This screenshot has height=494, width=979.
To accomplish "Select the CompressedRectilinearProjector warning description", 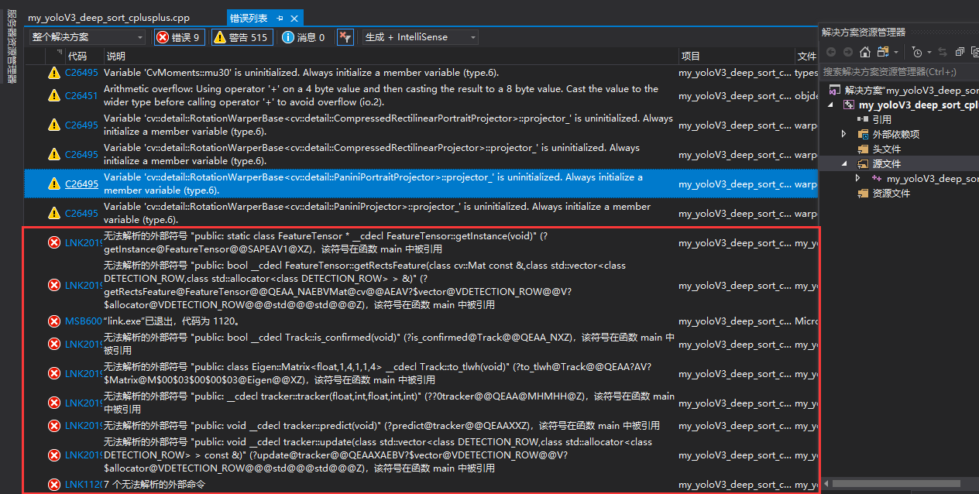I will pos(372,154).
